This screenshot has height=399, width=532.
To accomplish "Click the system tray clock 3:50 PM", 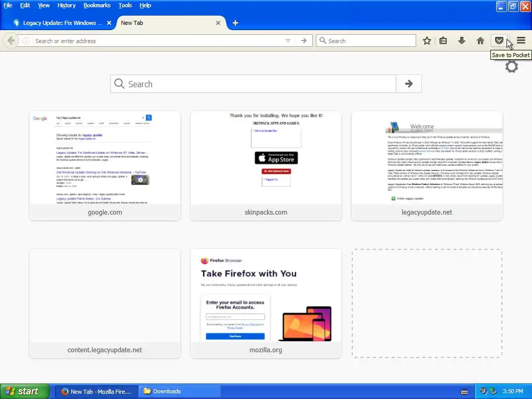I will click(x=513, y=391).
